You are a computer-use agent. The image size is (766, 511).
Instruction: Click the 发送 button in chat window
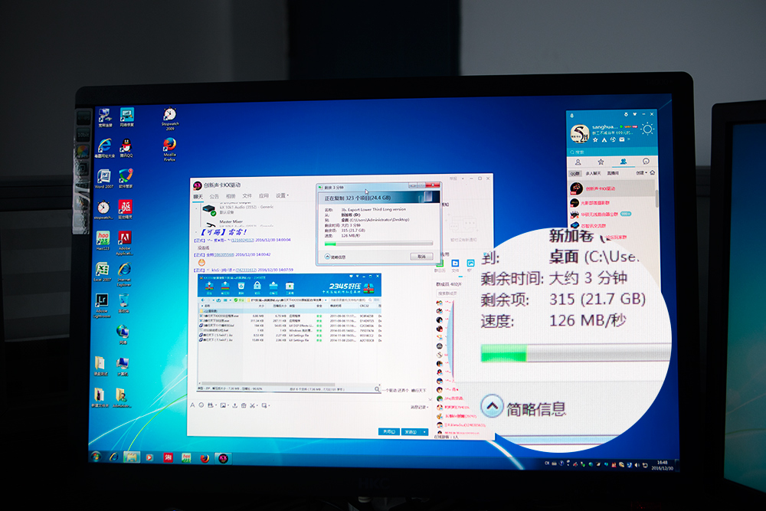pyautogui.click(x=411, y=432)
